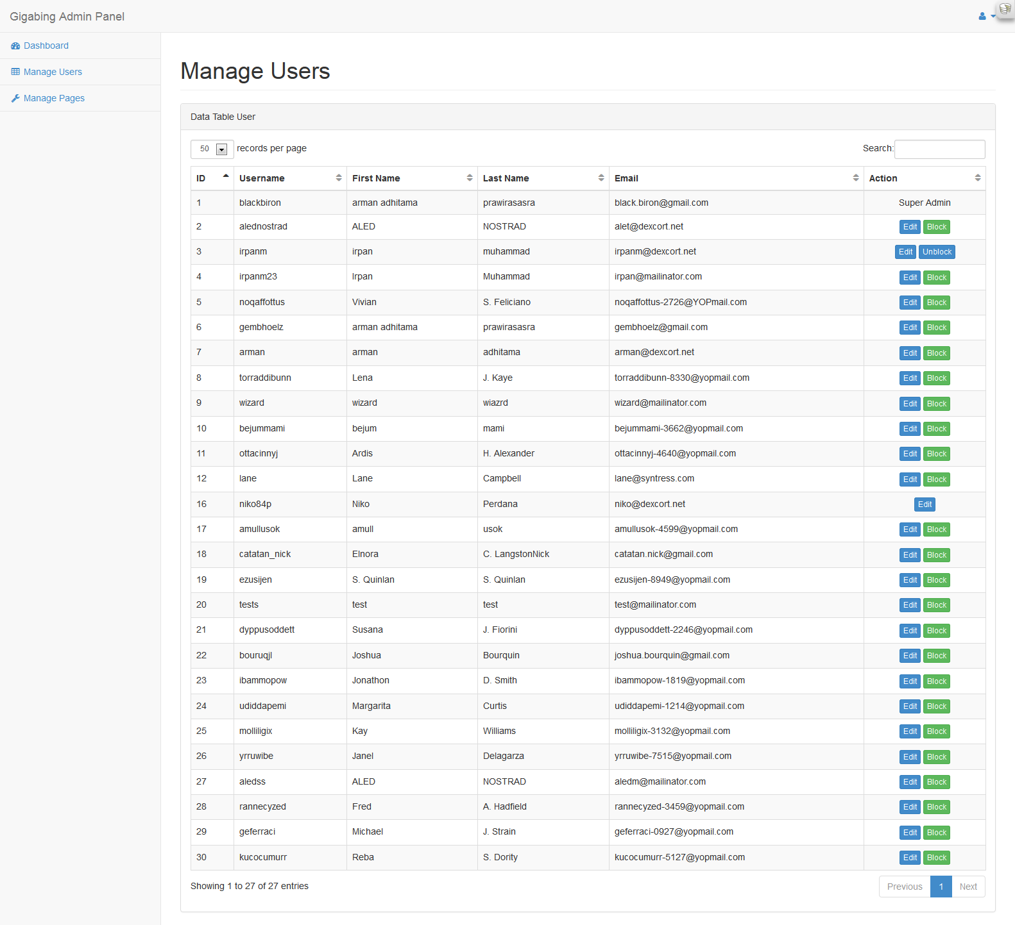Viewport: 1015px width, 925px height.
Task: Sort by Last Name column header
Action: pos(506,178)
